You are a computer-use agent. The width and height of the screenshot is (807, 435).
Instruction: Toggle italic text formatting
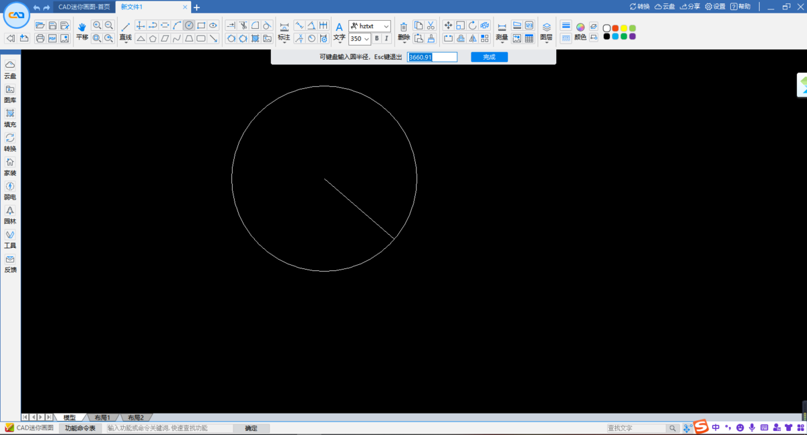coord(385,38)
